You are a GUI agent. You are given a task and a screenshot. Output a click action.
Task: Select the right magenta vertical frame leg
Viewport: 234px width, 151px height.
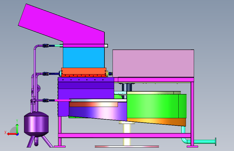(192, 114)
